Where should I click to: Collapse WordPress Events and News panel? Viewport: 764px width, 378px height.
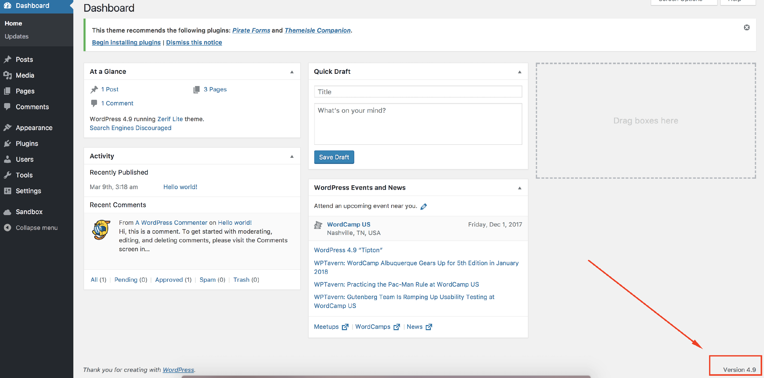519,188
